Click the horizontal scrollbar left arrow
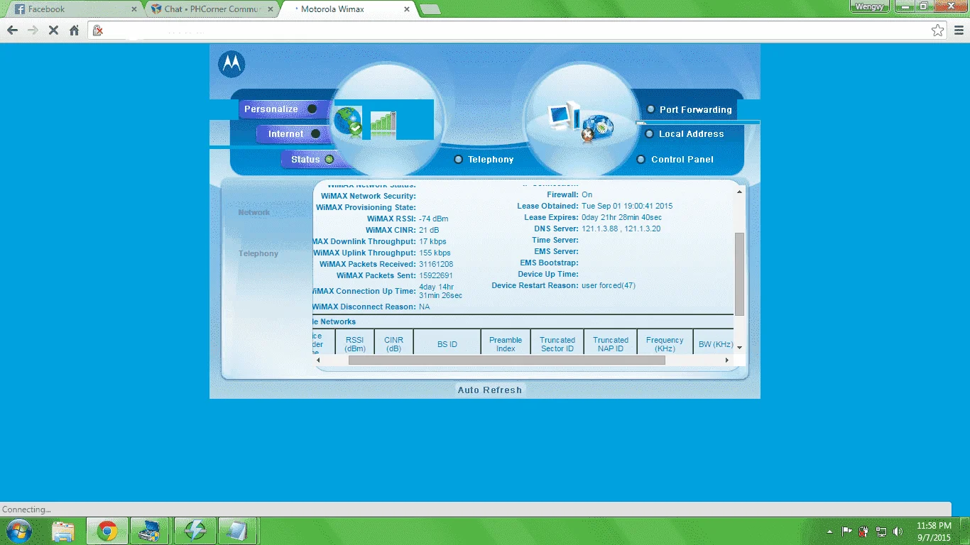The width and height of the screenshot is (970, 545). click(318, 360)
